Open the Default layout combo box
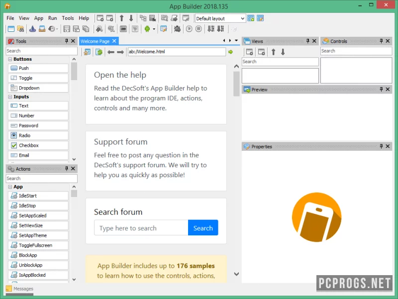Viewport: 398px width, 299px height. 220,18
